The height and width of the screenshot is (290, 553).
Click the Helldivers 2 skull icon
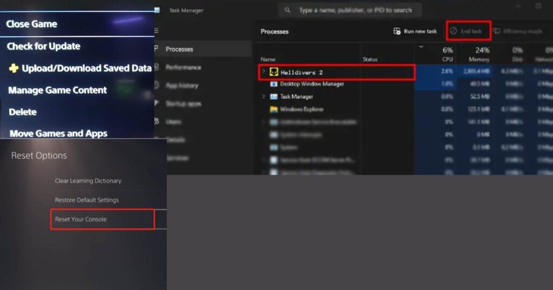point(274,72)
